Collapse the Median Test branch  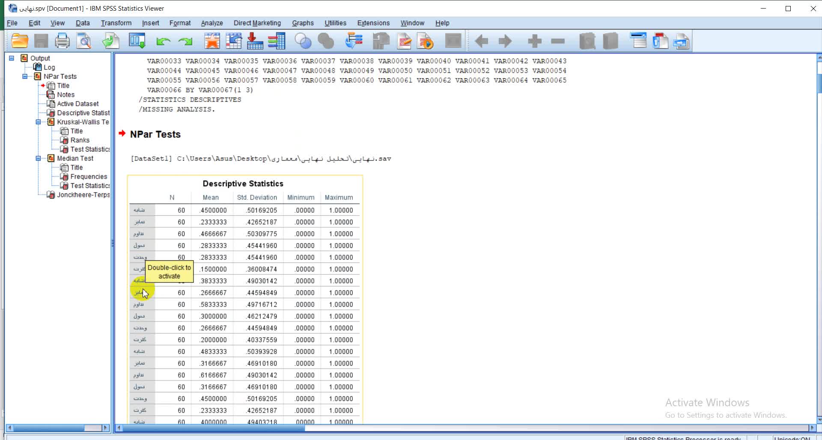(38, 158)
